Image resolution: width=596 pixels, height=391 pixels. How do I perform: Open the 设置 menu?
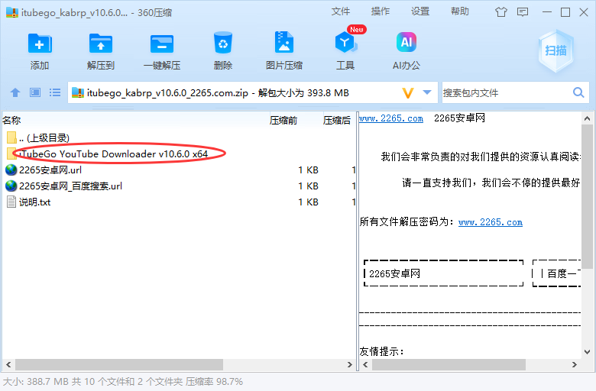420,11
